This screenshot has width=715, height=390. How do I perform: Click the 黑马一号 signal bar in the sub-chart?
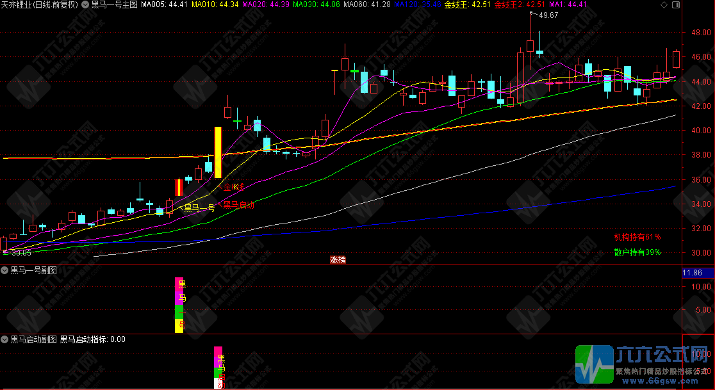tap(179, 305)
